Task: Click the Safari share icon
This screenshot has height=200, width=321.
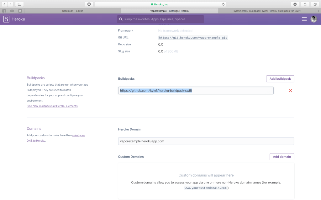Action: tap(305, 4)
